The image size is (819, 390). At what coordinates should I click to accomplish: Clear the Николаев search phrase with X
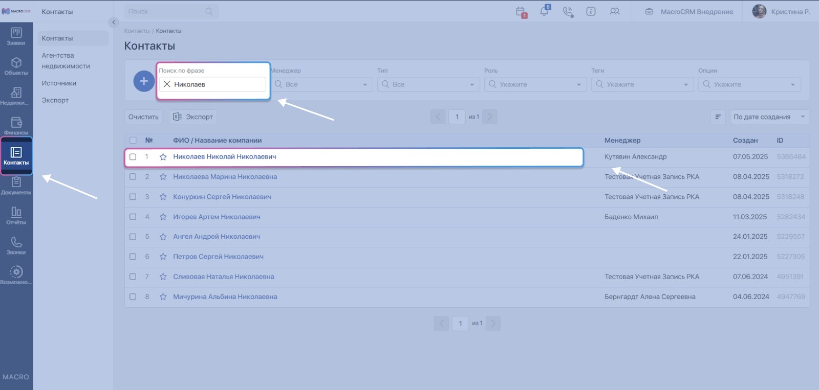(167, 84)
